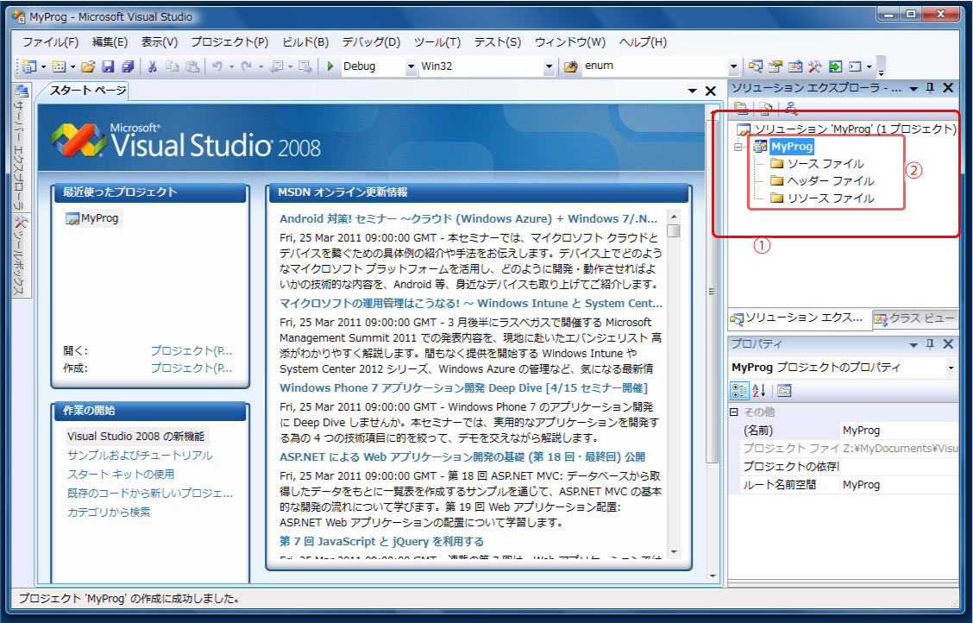Click the Save All toolbar icon

(128, 66)
